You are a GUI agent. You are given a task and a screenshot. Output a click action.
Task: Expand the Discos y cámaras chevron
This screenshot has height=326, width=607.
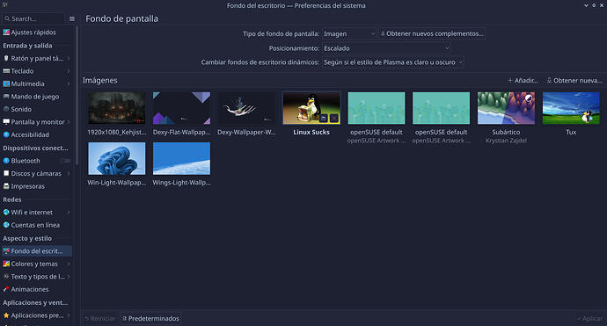pyautogui.click(x=69, y=174)
